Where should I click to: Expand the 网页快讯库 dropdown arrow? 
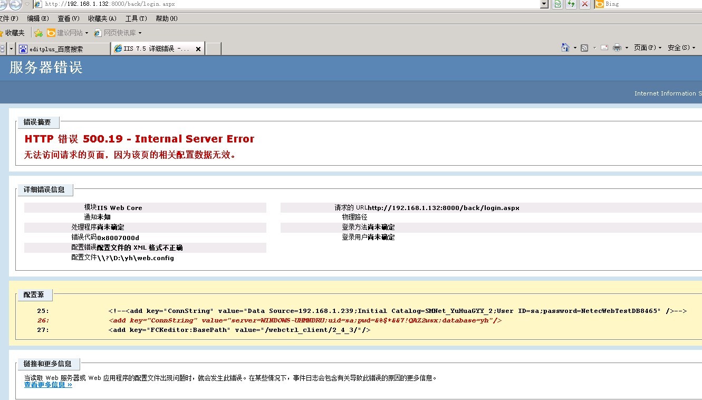[140, 33]
